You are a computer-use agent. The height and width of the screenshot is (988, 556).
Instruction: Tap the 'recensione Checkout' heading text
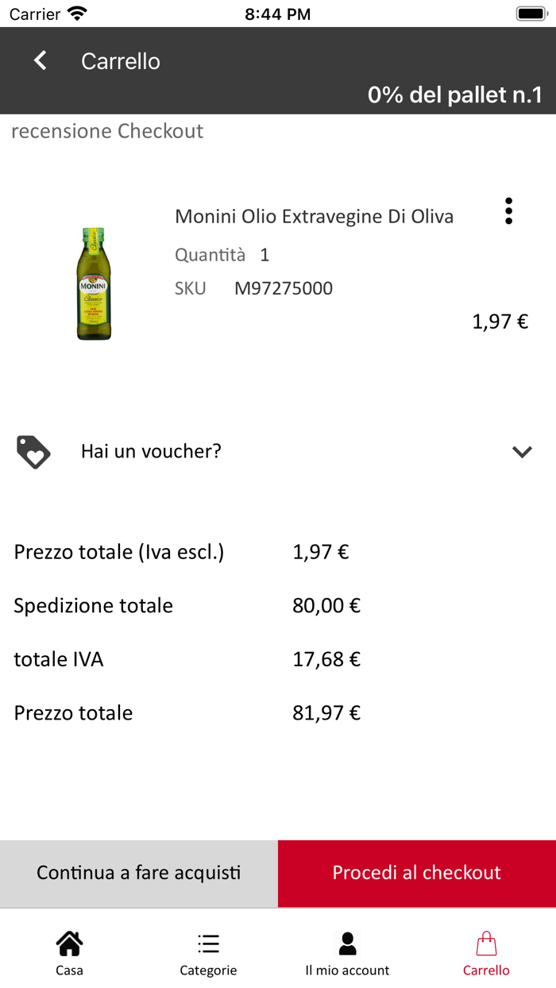pyautogui.click(x=107, y=131)
